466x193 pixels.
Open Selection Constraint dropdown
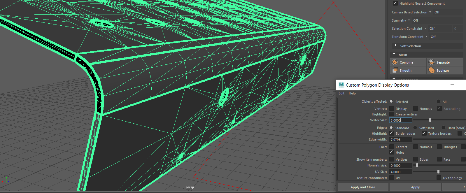pyautogui.click(x=425, y=28)
